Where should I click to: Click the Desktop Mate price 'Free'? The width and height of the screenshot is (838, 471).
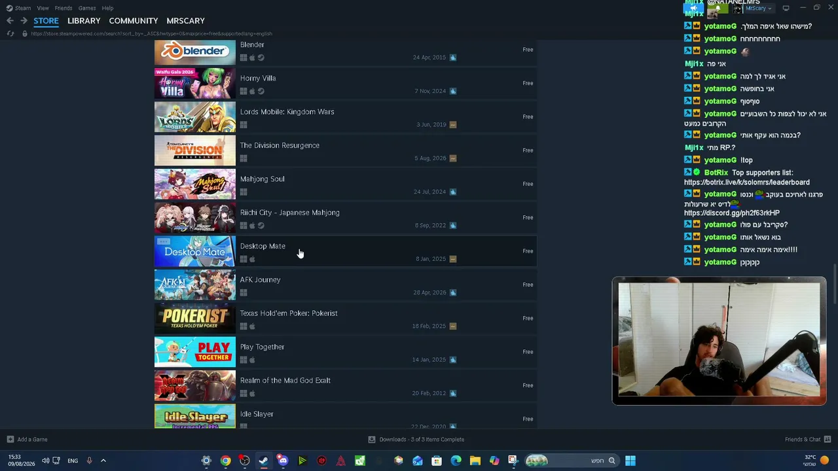[x=528, y=251]
